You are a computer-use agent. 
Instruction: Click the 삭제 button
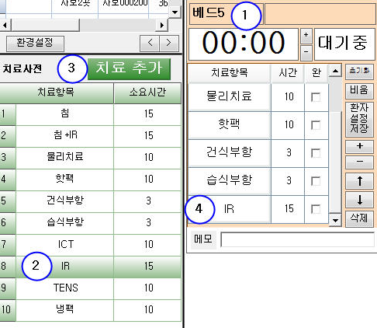pos(359,219)
